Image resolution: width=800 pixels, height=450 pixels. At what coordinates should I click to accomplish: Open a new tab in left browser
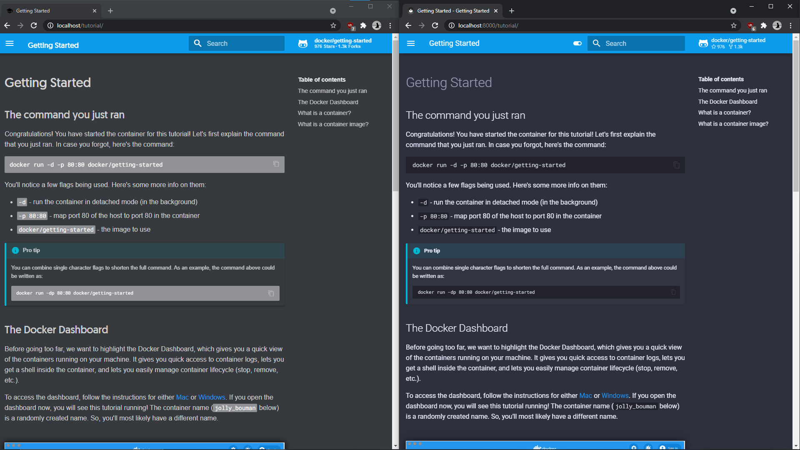(110, 11)
